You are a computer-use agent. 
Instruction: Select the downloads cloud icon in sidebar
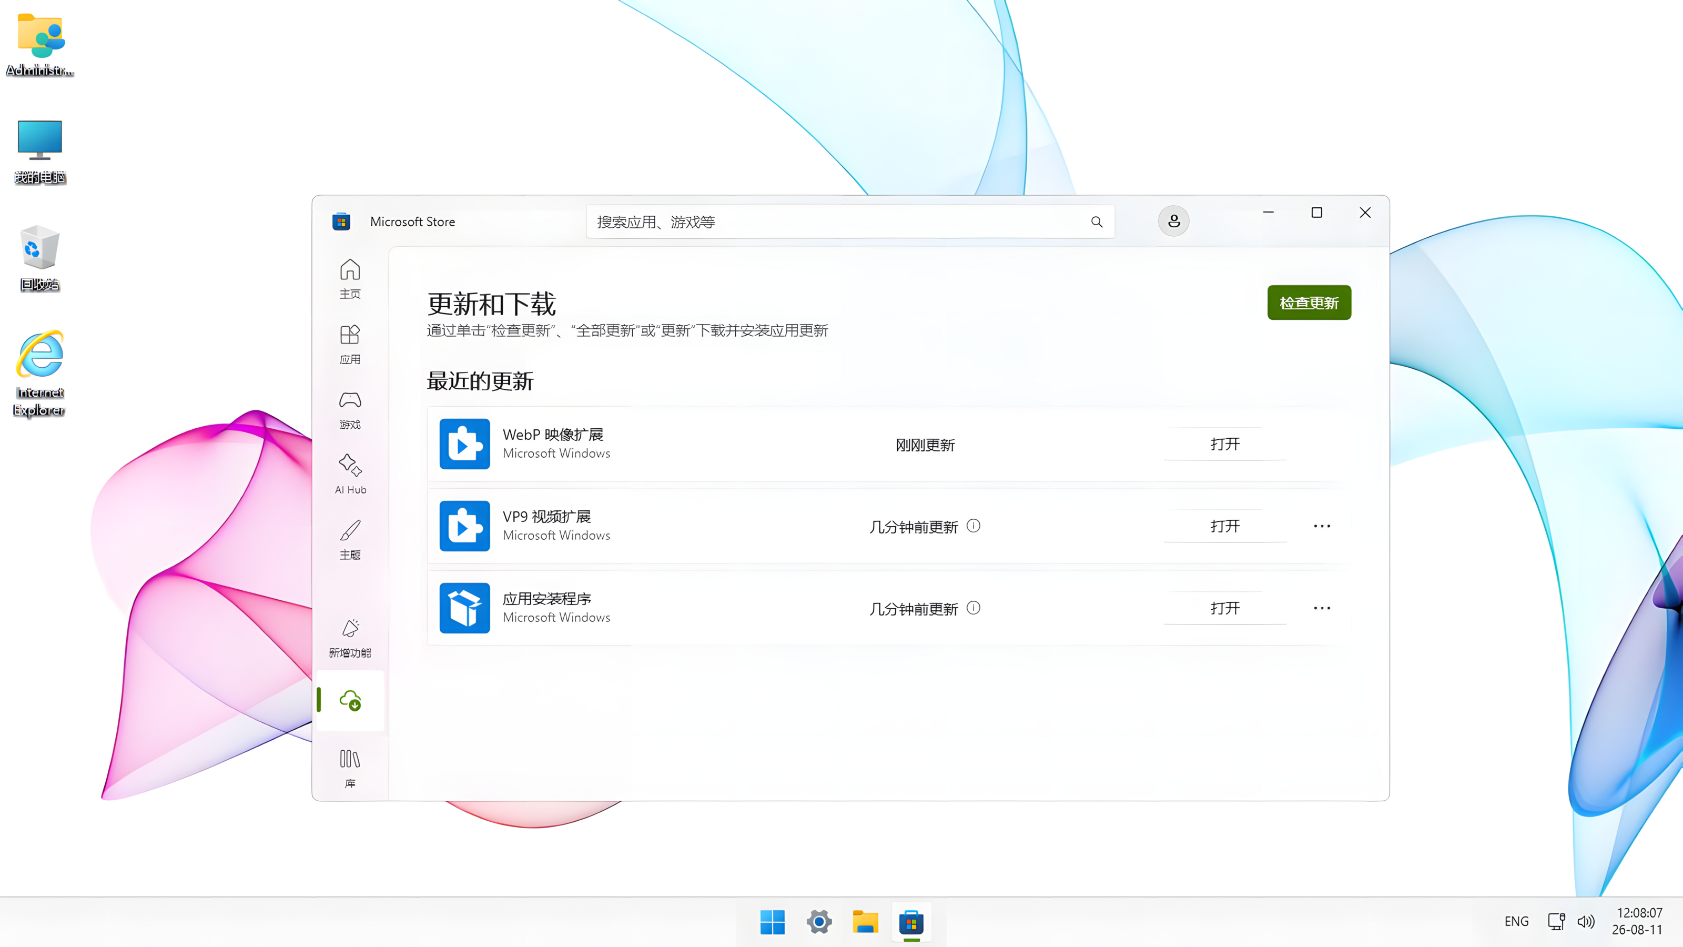350,701
